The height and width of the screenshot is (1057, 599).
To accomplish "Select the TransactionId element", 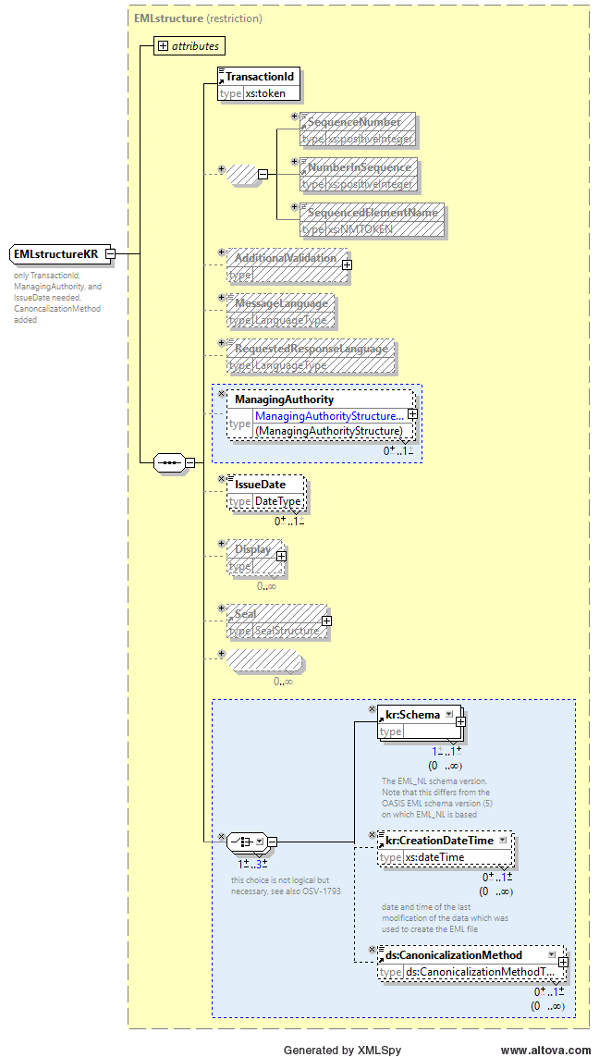I will tap(259, 84).
